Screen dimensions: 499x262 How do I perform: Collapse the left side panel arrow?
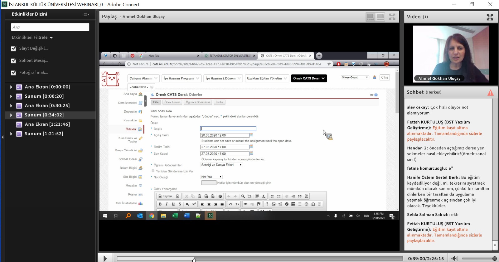click(2, 137)
